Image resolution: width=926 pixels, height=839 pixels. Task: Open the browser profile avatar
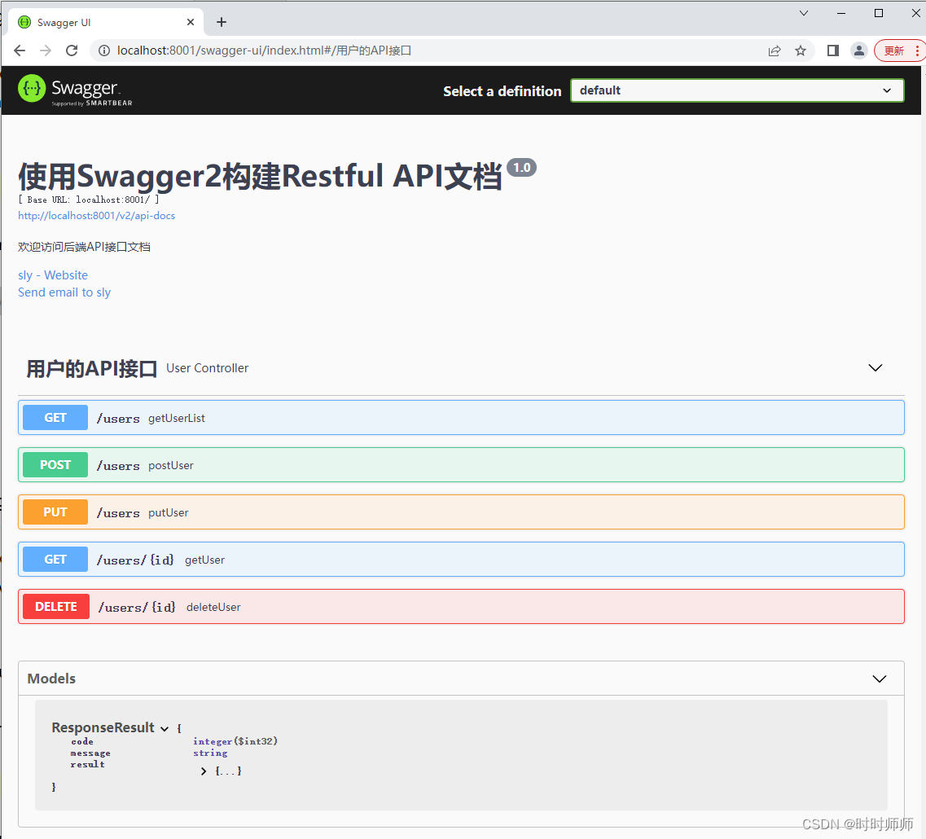pyautogui.click(x=858, y=51)
